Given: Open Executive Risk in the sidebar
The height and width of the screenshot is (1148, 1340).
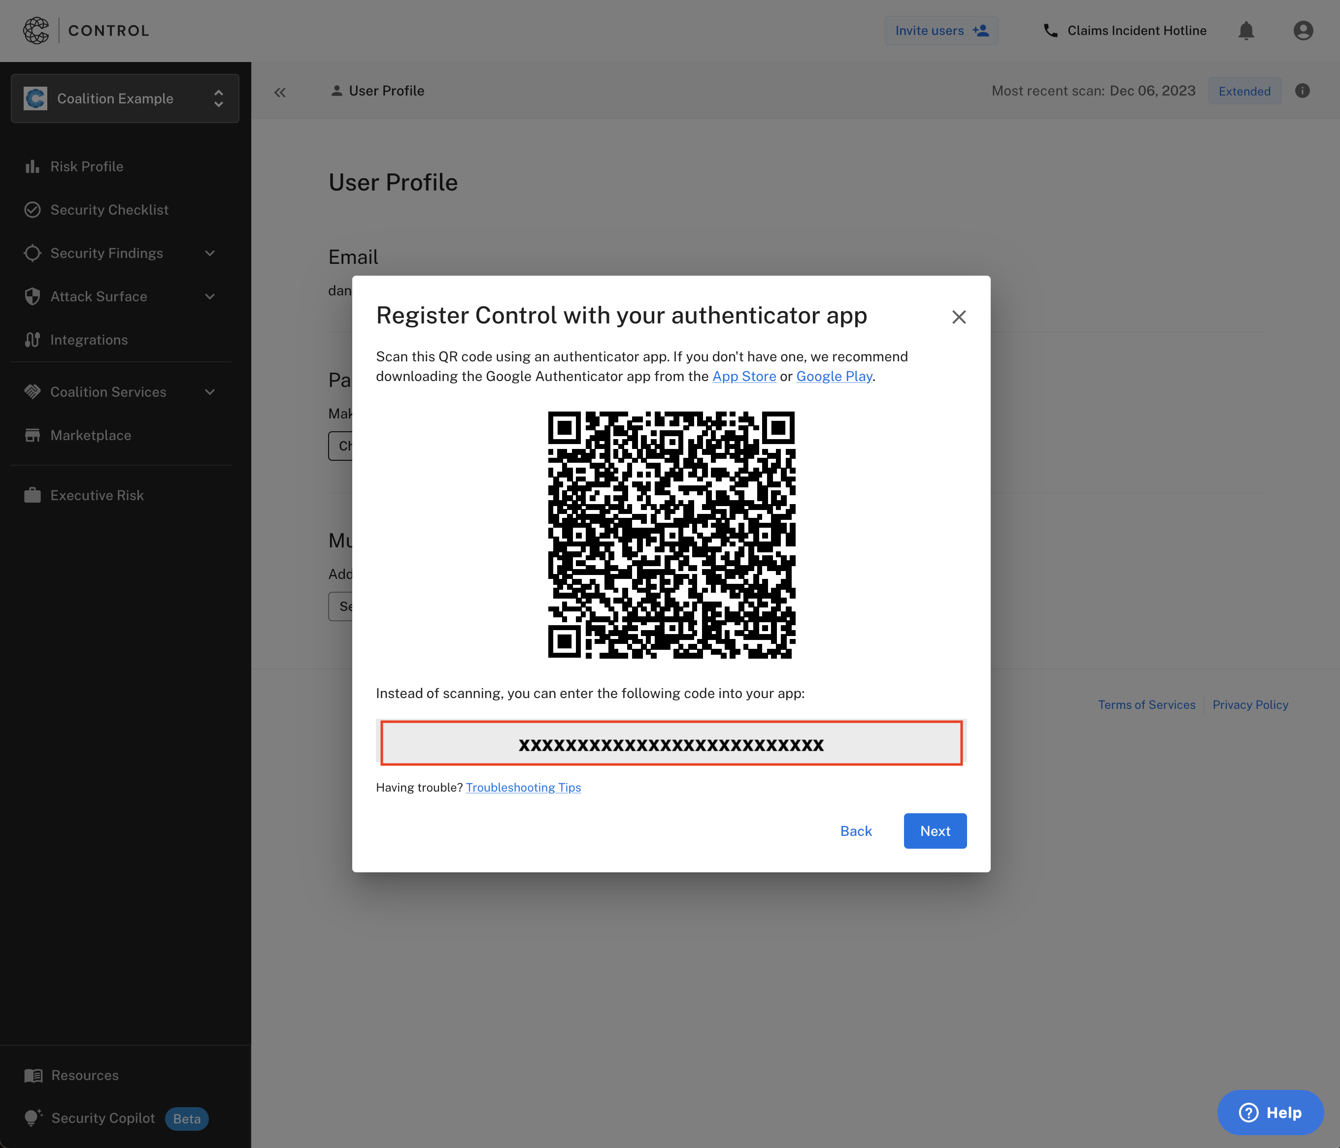Looking at the screenshot, I should (97, 495).
